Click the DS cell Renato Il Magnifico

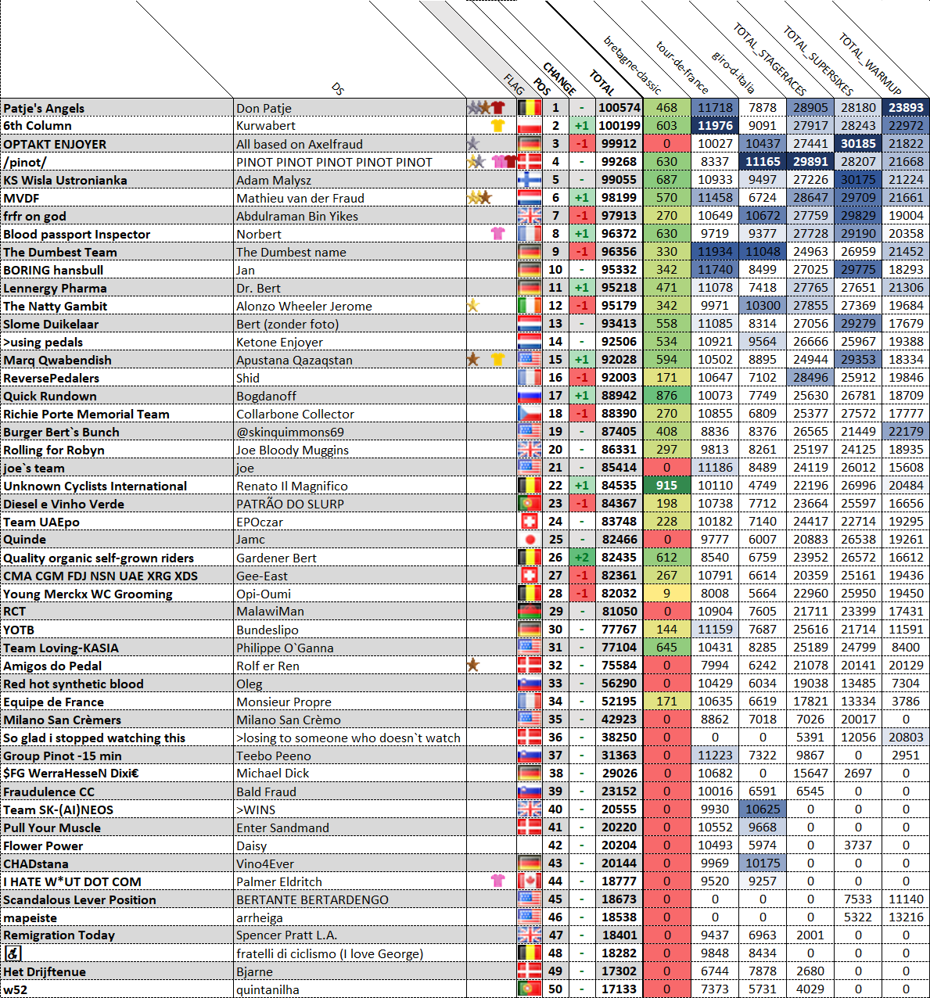292,486
